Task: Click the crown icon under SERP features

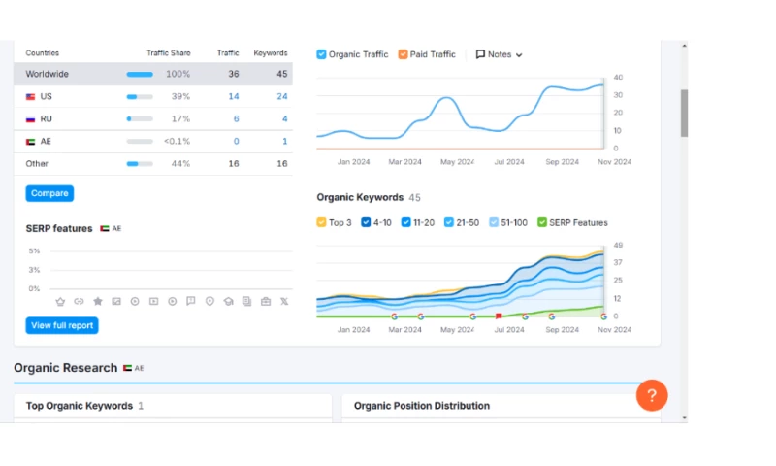Action: click(x=60, y=301)
